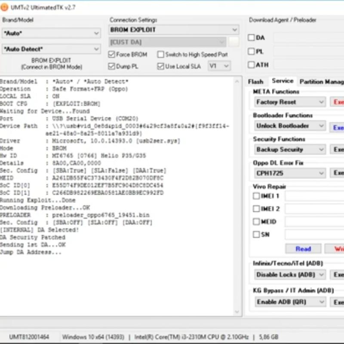The image size is (344, 344).
Task: Click the 'Safe Format+FRP (Oppo)' log text
Action: (x=90, y=89)
